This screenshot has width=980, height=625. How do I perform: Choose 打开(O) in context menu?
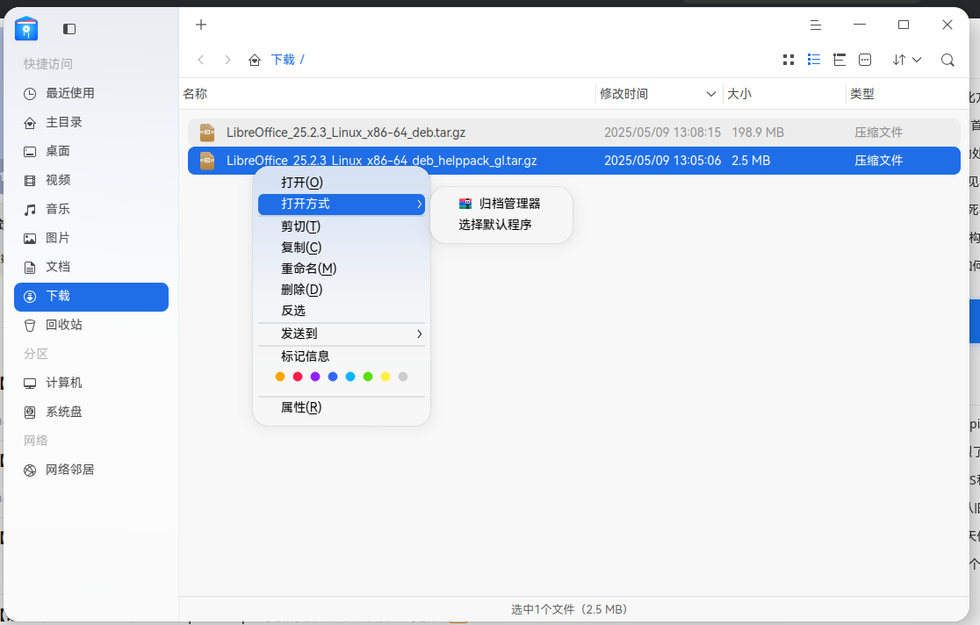click(x=342, y=183)
